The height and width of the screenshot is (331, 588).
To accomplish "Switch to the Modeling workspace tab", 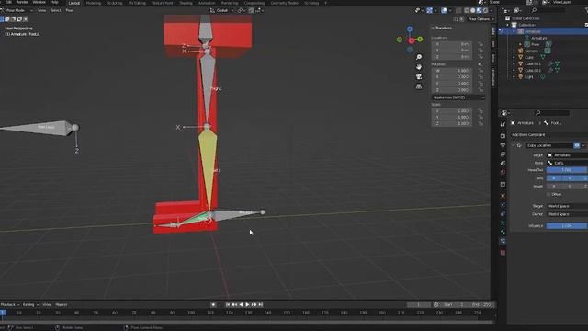I will coord(94,3).
